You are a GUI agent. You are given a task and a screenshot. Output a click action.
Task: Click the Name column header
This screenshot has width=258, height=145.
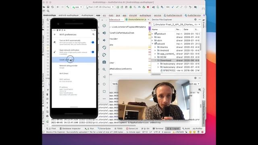click(x=163, y=29)
